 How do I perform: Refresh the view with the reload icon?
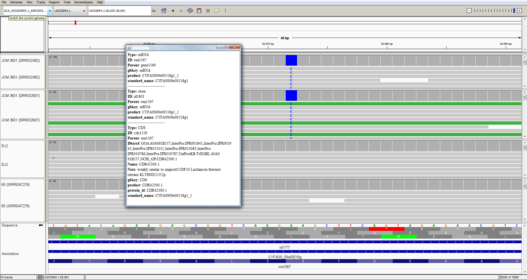tap(190, 11)
